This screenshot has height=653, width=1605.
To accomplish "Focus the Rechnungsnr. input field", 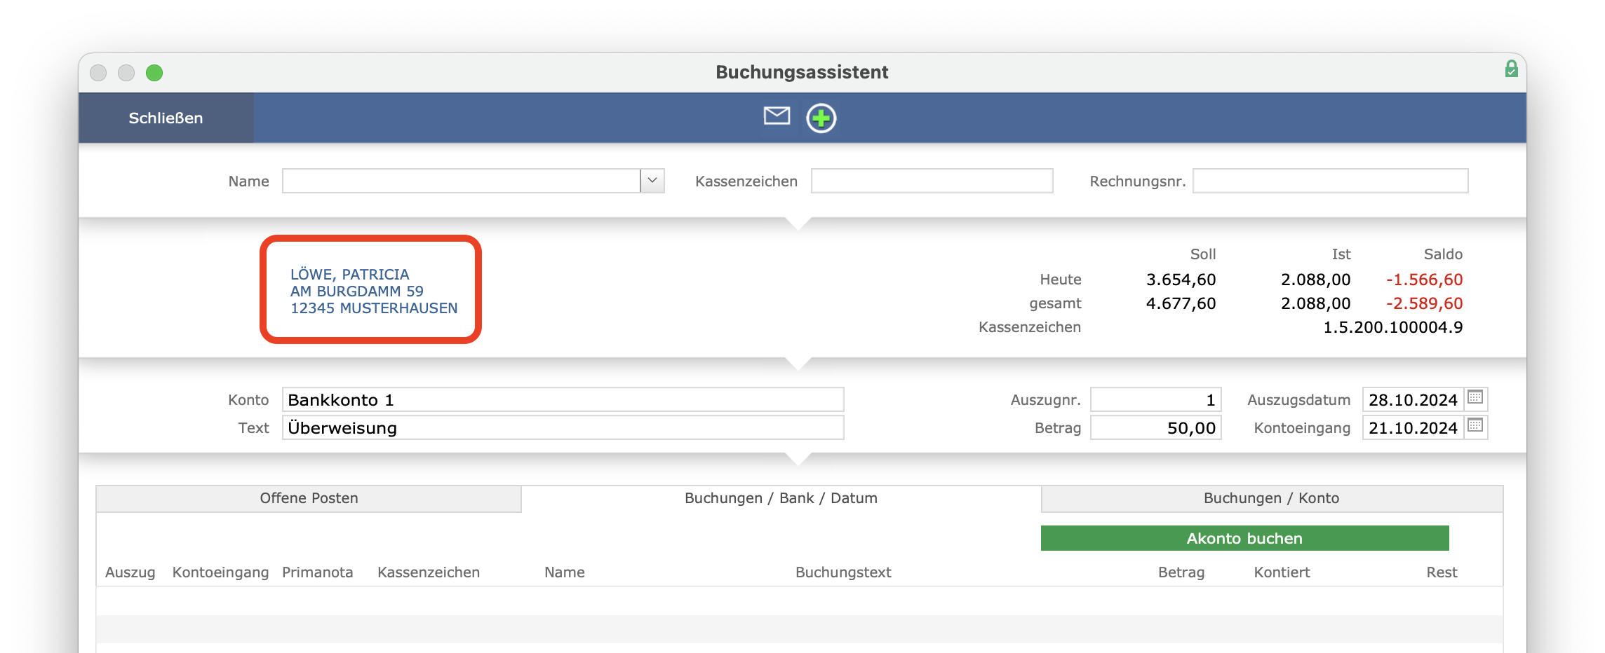I will (1330, 181).
